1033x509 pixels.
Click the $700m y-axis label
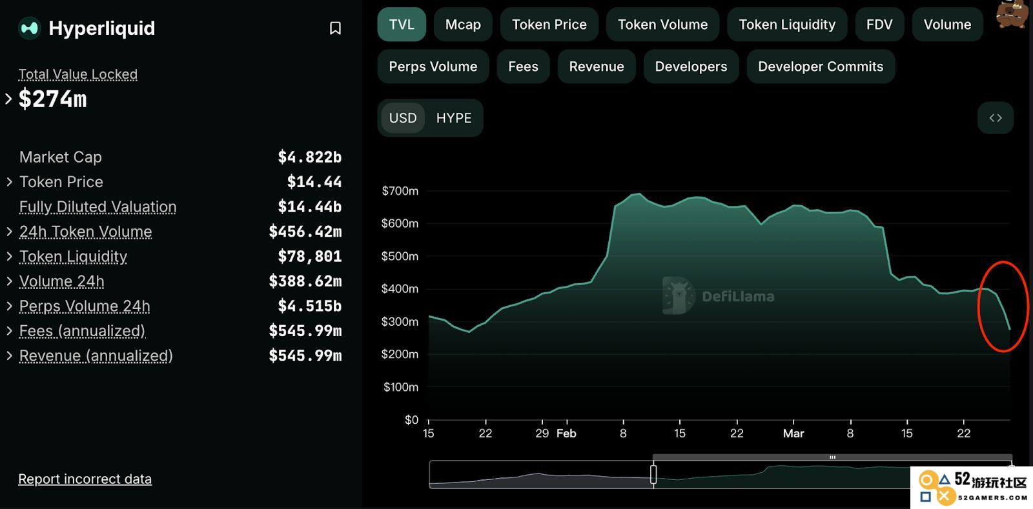[x=400, y=191]
